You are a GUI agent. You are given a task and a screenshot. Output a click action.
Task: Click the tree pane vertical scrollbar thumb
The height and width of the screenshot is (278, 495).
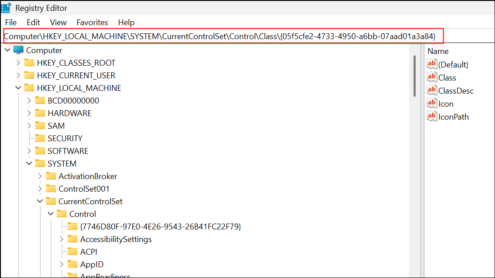414,76
